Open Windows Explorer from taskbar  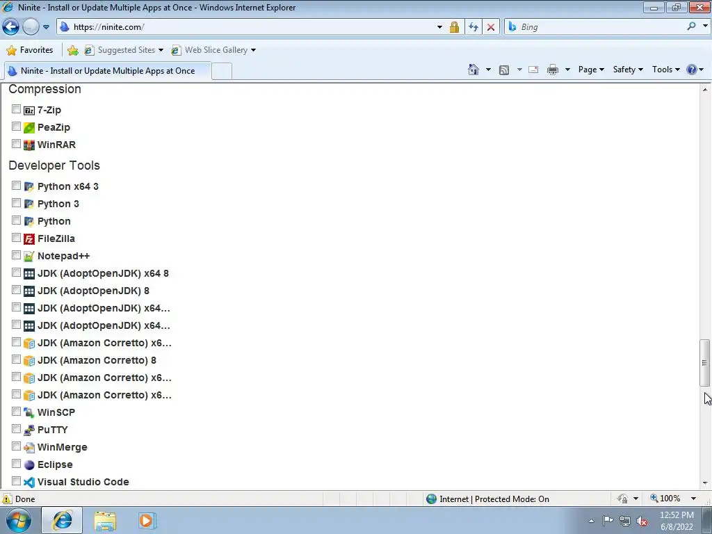click(x=105, y=520)
